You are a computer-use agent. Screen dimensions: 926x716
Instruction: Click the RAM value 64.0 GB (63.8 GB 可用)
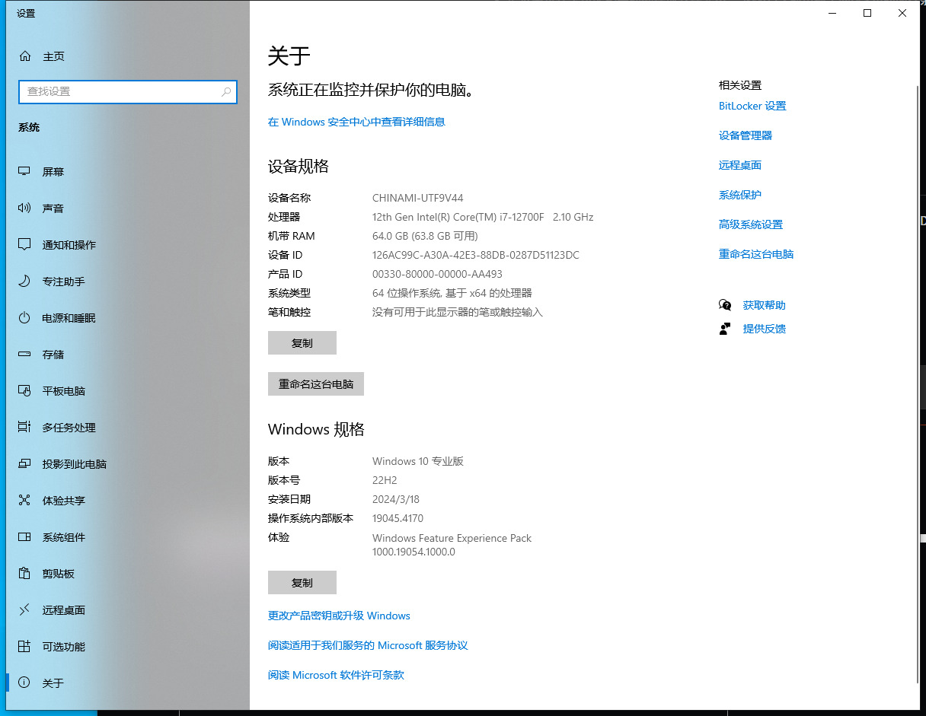[x=425, y=236]
